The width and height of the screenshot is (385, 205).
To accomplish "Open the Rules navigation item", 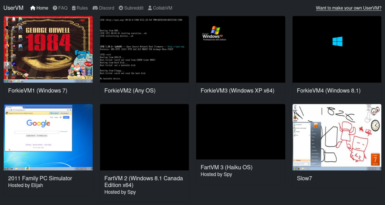I will tap(80, 8).
